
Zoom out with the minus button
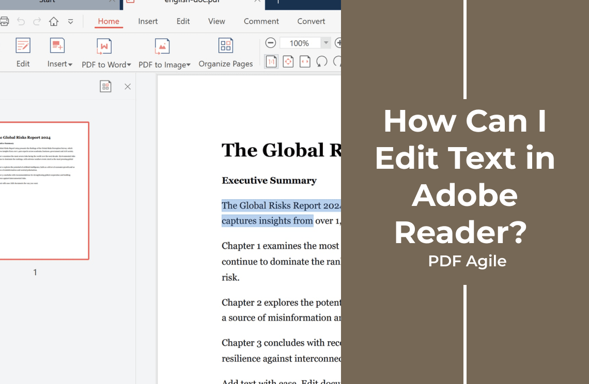[x=270, y=43]
